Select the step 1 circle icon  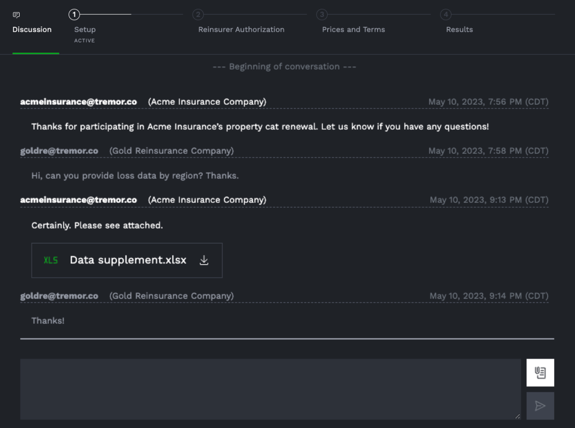74,14
